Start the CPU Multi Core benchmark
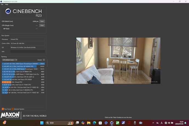This screenshot has height=126, width=189. pos(42,21)
